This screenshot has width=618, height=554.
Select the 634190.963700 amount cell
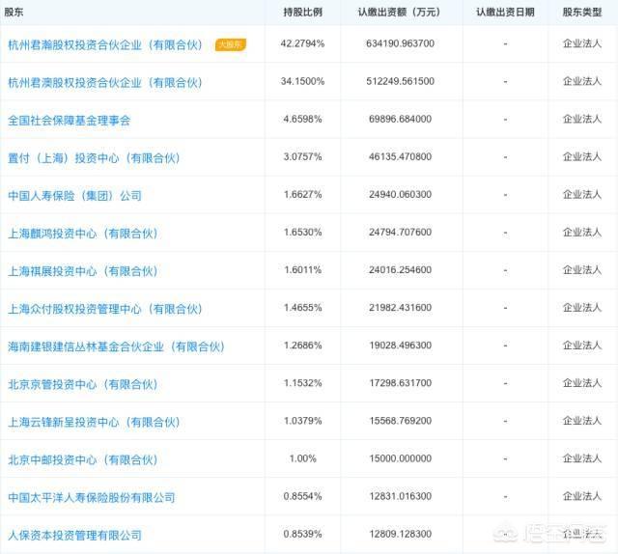(400, 43)
